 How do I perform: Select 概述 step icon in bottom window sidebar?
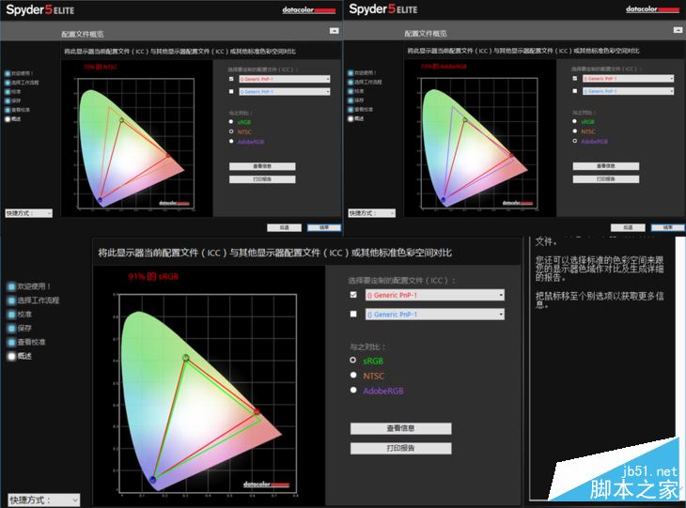point(11,356)
